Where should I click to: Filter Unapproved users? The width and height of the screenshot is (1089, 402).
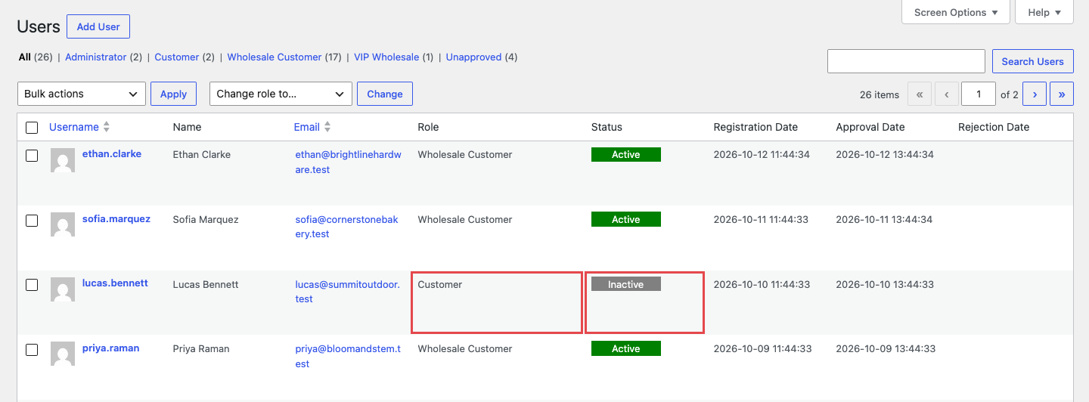[474, 57]
